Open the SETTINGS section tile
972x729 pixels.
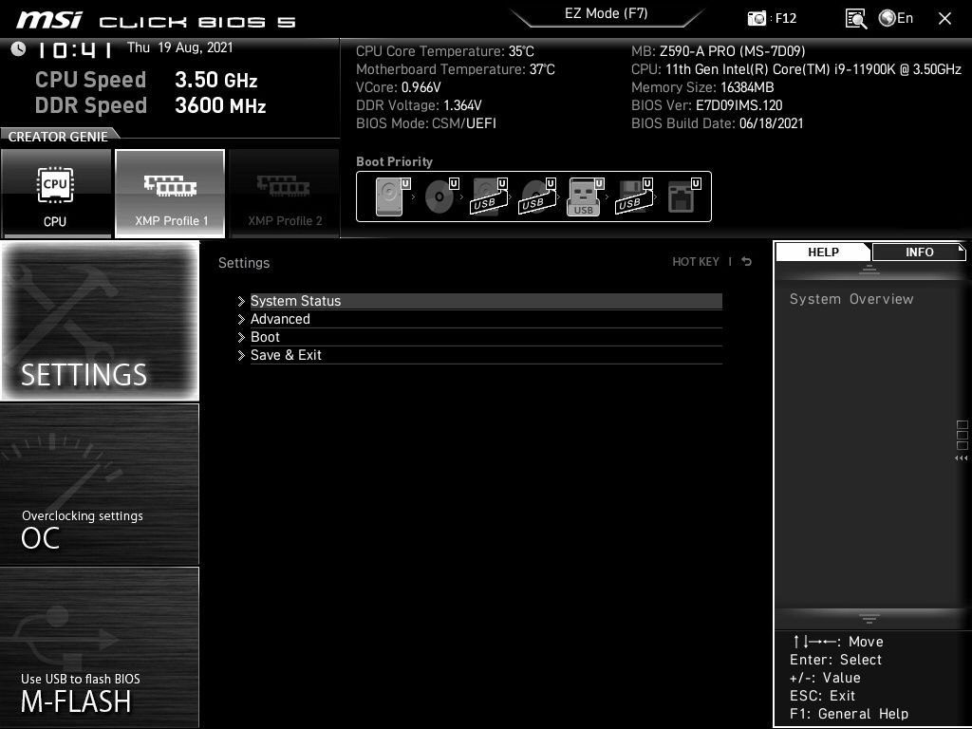click(x=100, y=321)
